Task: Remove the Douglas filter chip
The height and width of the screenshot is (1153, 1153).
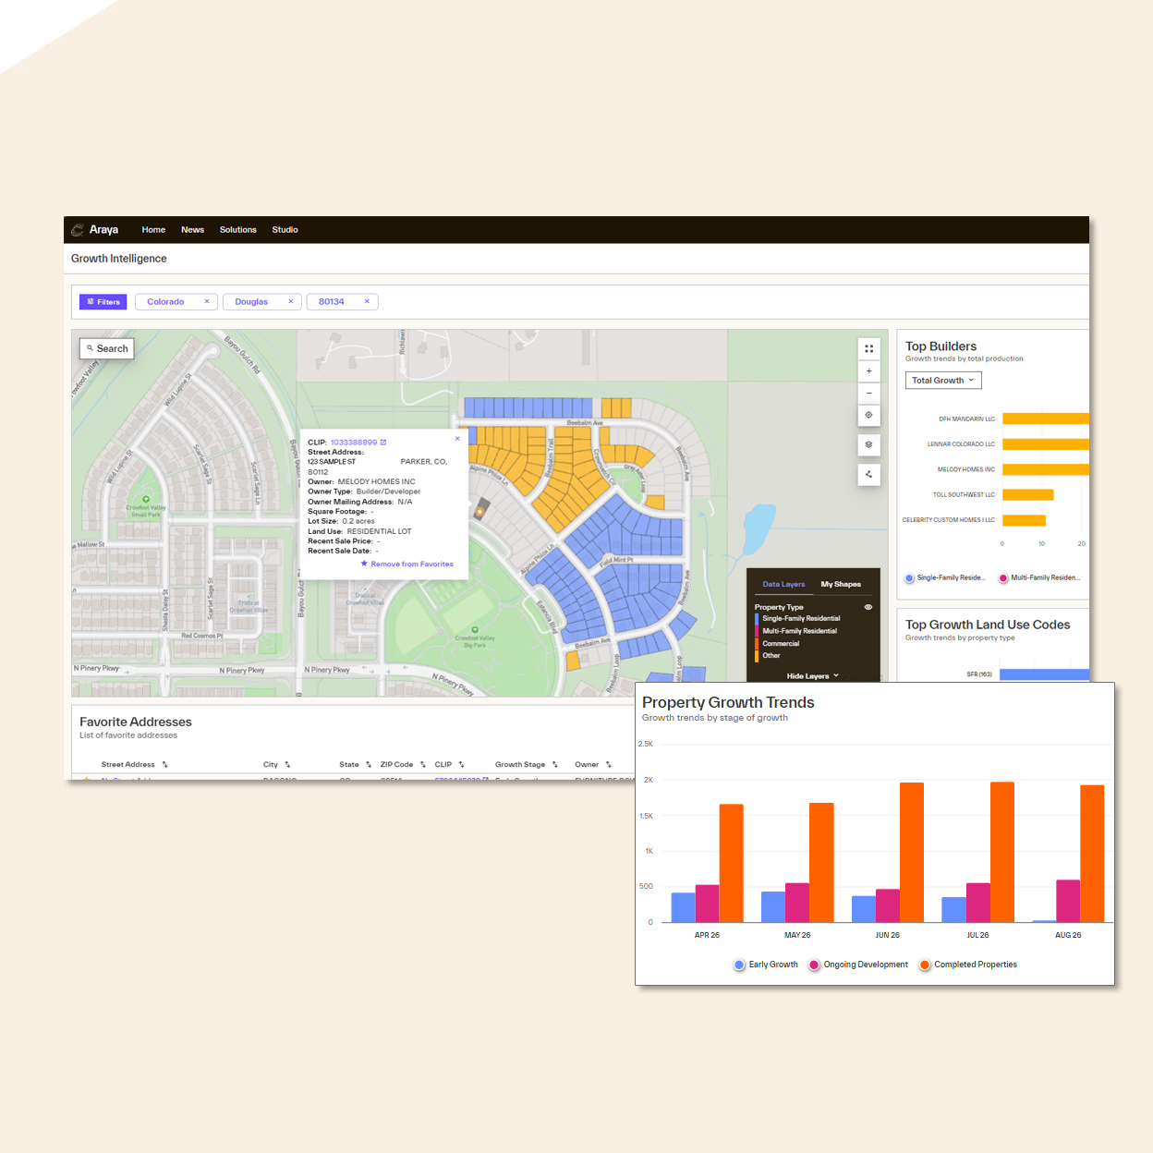Action: click(291, 302)
